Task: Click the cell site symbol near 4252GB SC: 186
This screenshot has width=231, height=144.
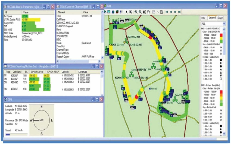Action: click(126, 41)
